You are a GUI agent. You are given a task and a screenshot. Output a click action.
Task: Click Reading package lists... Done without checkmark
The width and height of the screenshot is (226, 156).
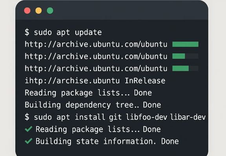88,93
